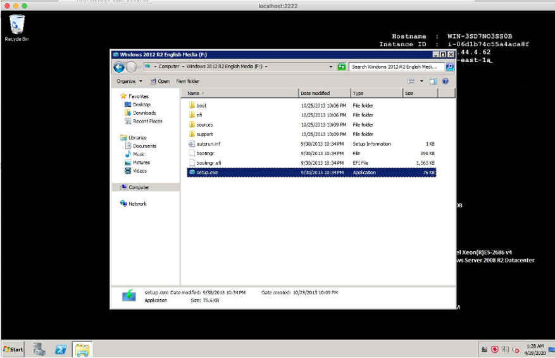This screenshot has width=555, height=358.
Task: Click the flag icon right of red shield
Action: click(x=506, y=350)
